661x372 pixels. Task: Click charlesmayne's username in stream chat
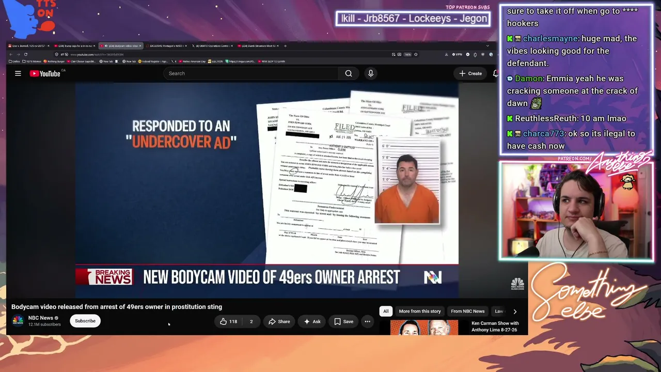coord(550,38)
